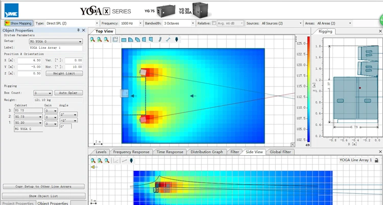Image resolution: width=383 pixels, height=205 pixels.
Task: Open the Levels tab
Action: 101,152
